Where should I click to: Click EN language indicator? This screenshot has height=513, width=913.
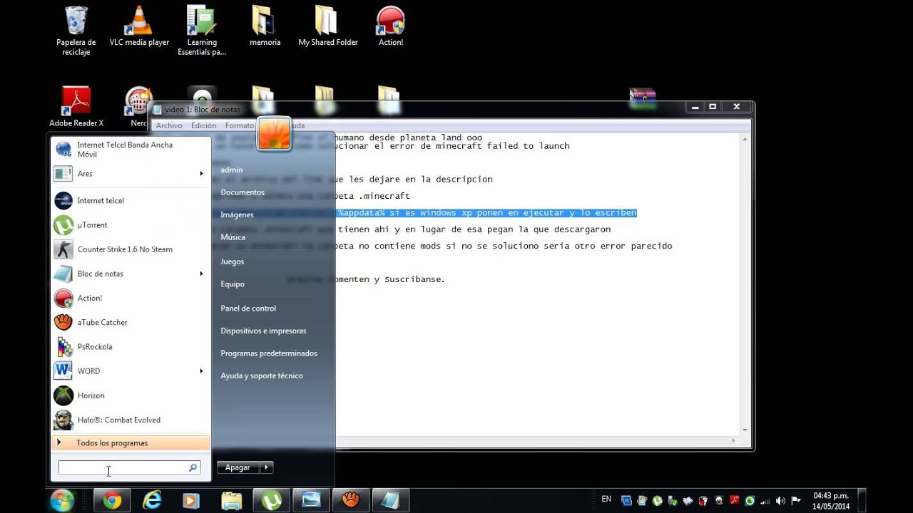pyautogui.click(x=606, y=499)
